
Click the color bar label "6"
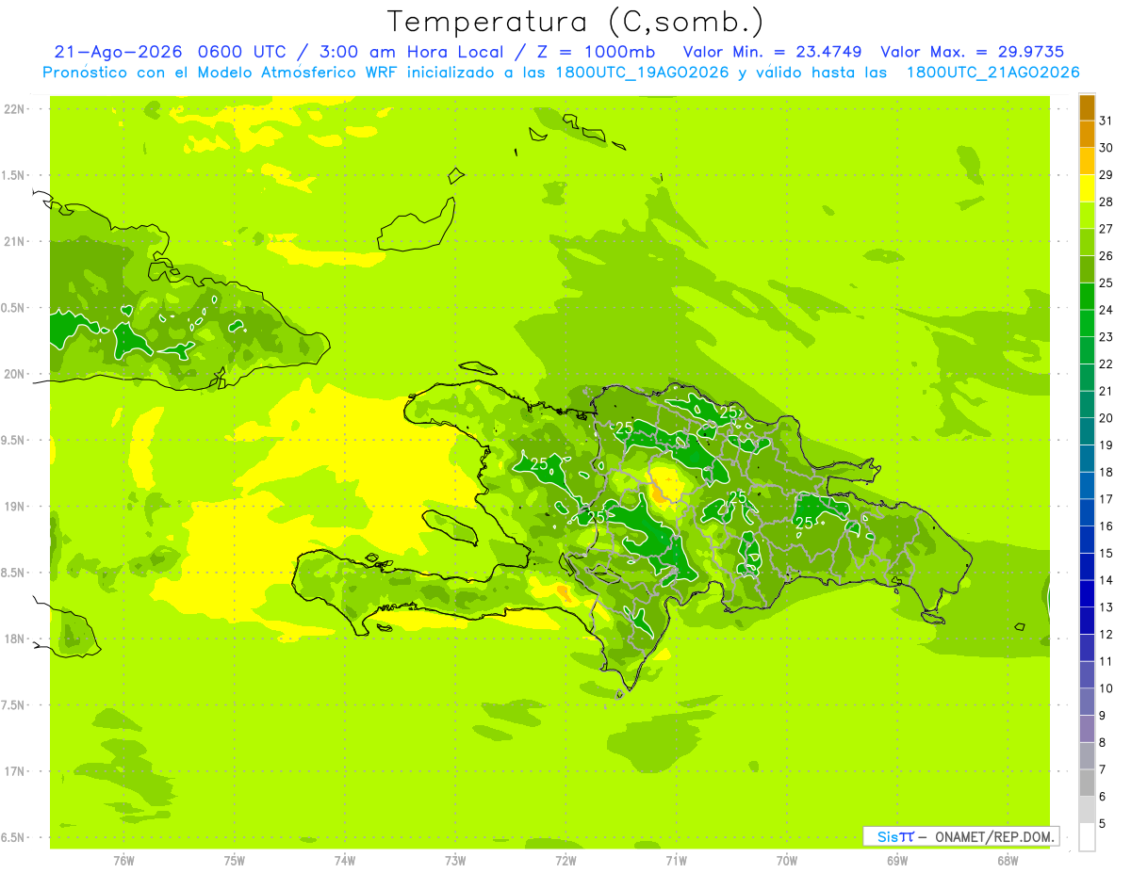coord(1103,797)
